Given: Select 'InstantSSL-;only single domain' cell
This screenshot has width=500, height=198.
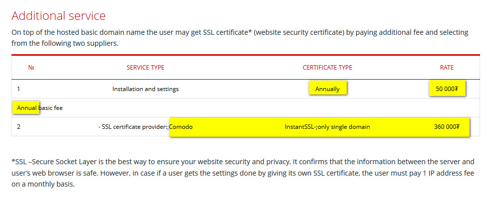Looking at the screenshot, I should [327, 127].
